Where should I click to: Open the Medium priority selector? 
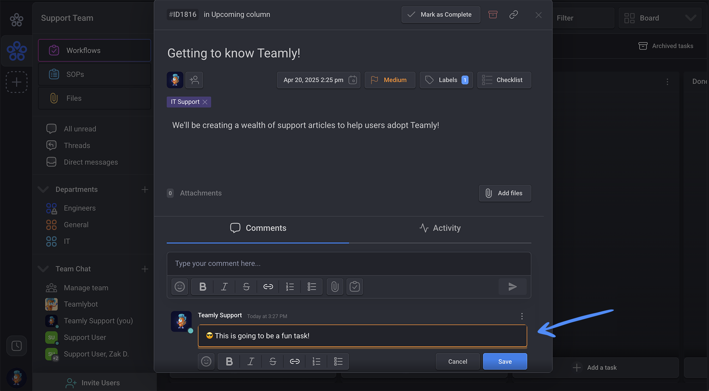390,80
